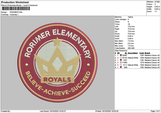
Task: Click the Min Stitch value '0.3 mm'
Action: pyautogui.click(x=131, y=43)
